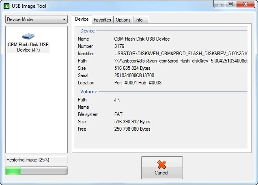Click the 'Volume' section heading
Screen dimensions: 258x185
click(x=88, y=92)
